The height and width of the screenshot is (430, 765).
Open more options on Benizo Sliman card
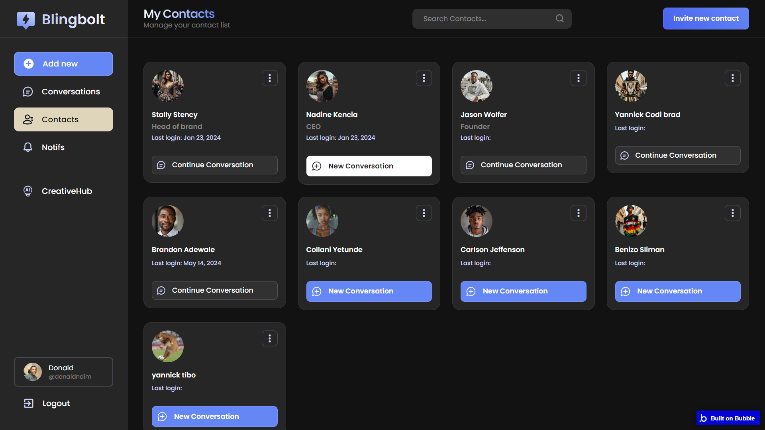[x=732, y=213]
